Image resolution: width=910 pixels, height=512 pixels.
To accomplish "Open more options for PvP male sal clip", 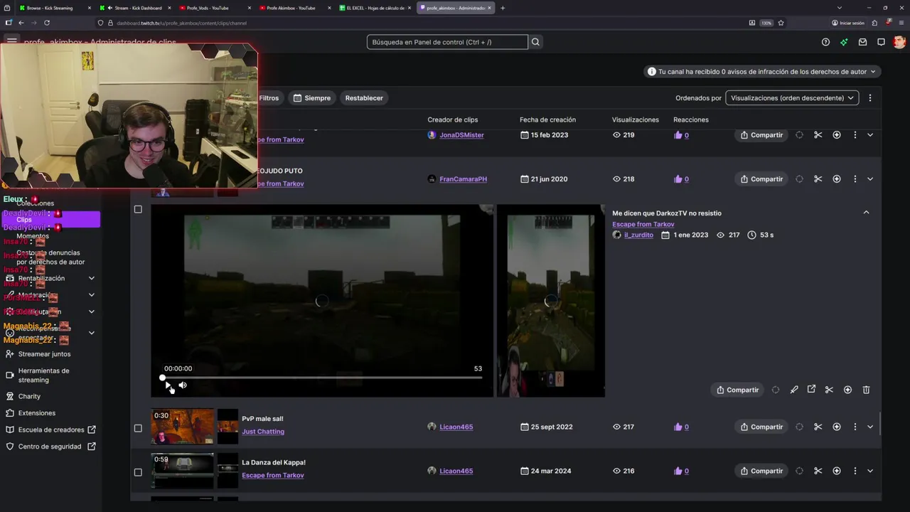I will click(855, 427).
